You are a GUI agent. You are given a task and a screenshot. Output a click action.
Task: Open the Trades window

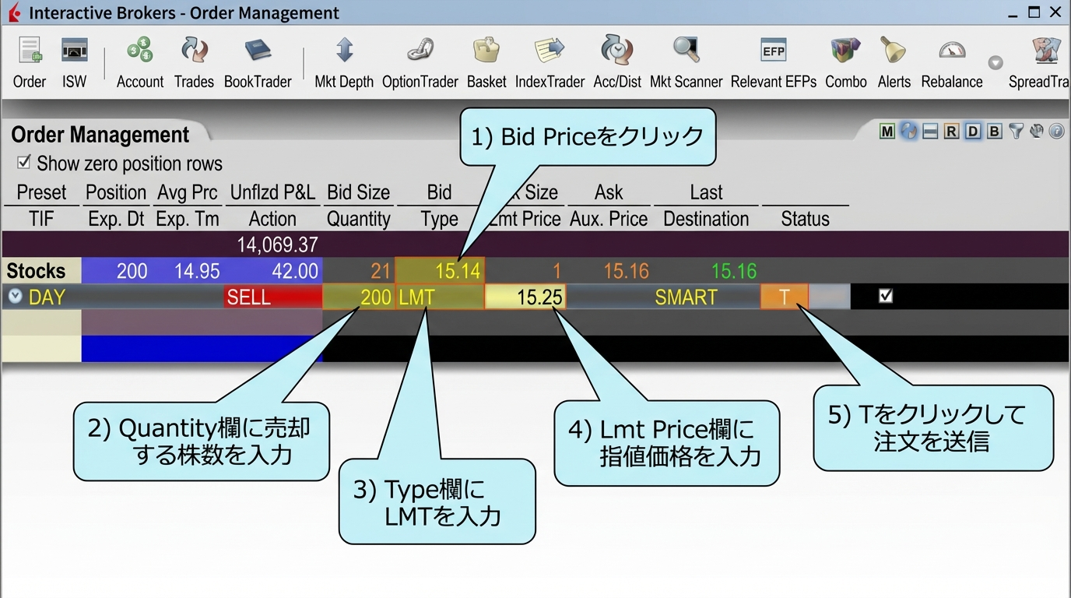click(x=194, y=63)
